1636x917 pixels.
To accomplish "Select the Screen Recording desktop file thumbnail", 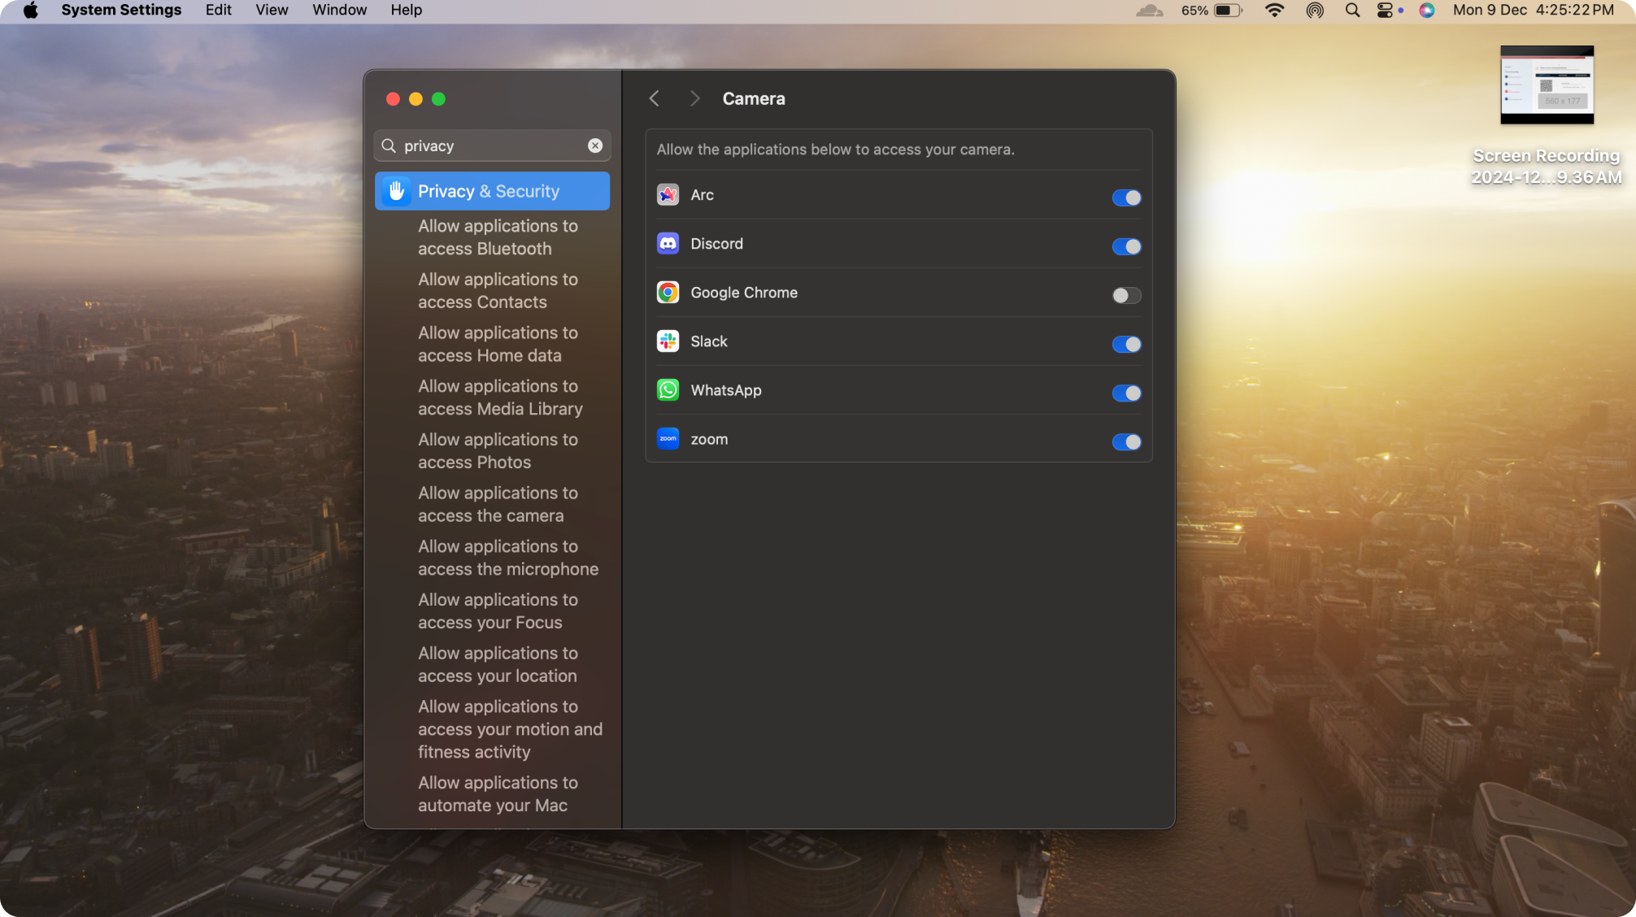I will click(1547, 85).
